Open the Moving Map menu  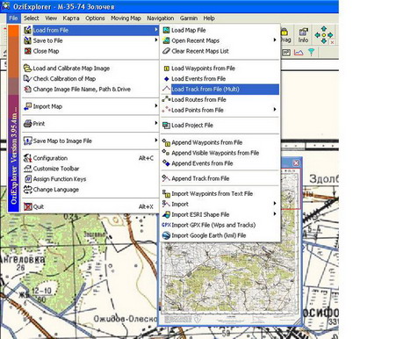[x=126, y=18]
